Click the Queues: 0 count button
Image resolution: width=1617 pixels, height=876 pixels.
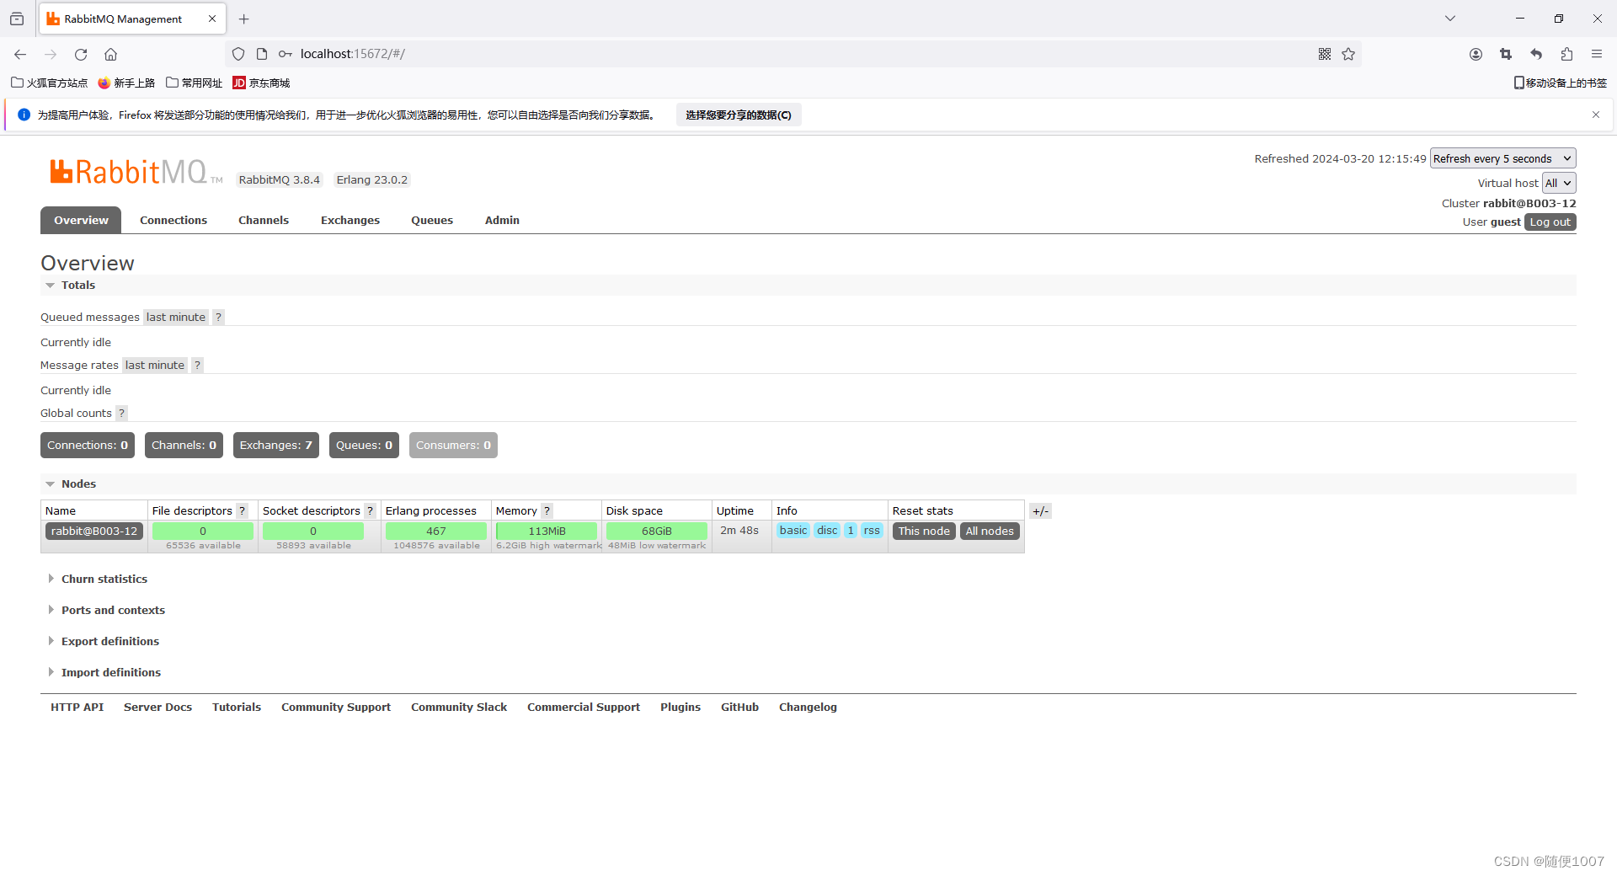pos(364,446)
